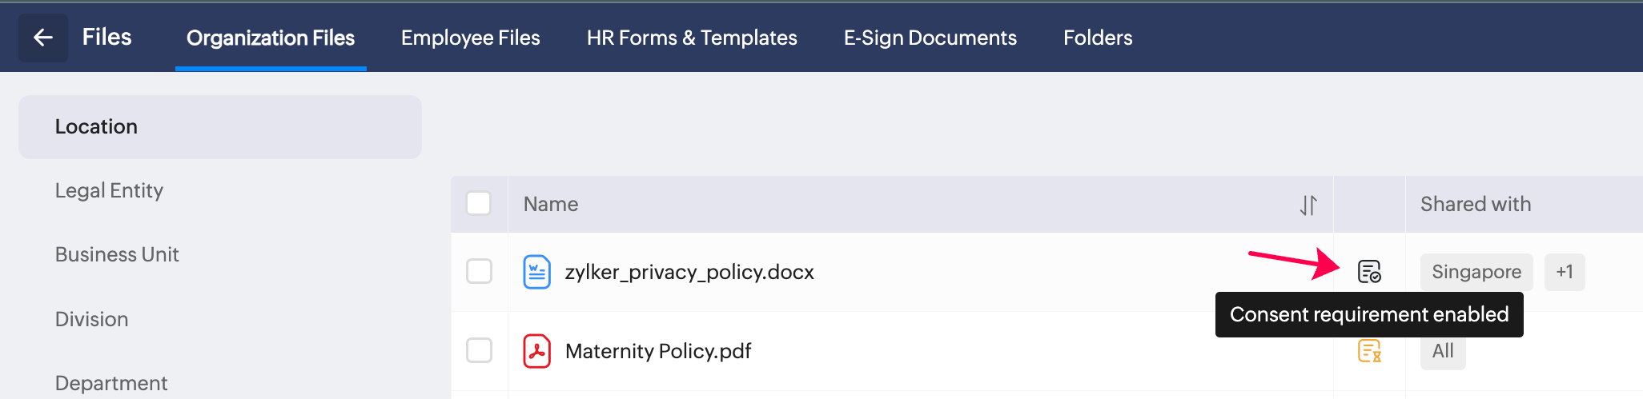Open the zylker_privacy_policy.docx file name
This screenshot has height=399, width=1643.
pos(689,272)
